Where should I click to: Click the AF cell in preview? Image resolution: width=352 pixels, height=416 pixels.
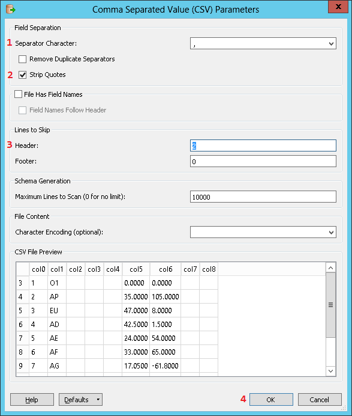(57, 352)
